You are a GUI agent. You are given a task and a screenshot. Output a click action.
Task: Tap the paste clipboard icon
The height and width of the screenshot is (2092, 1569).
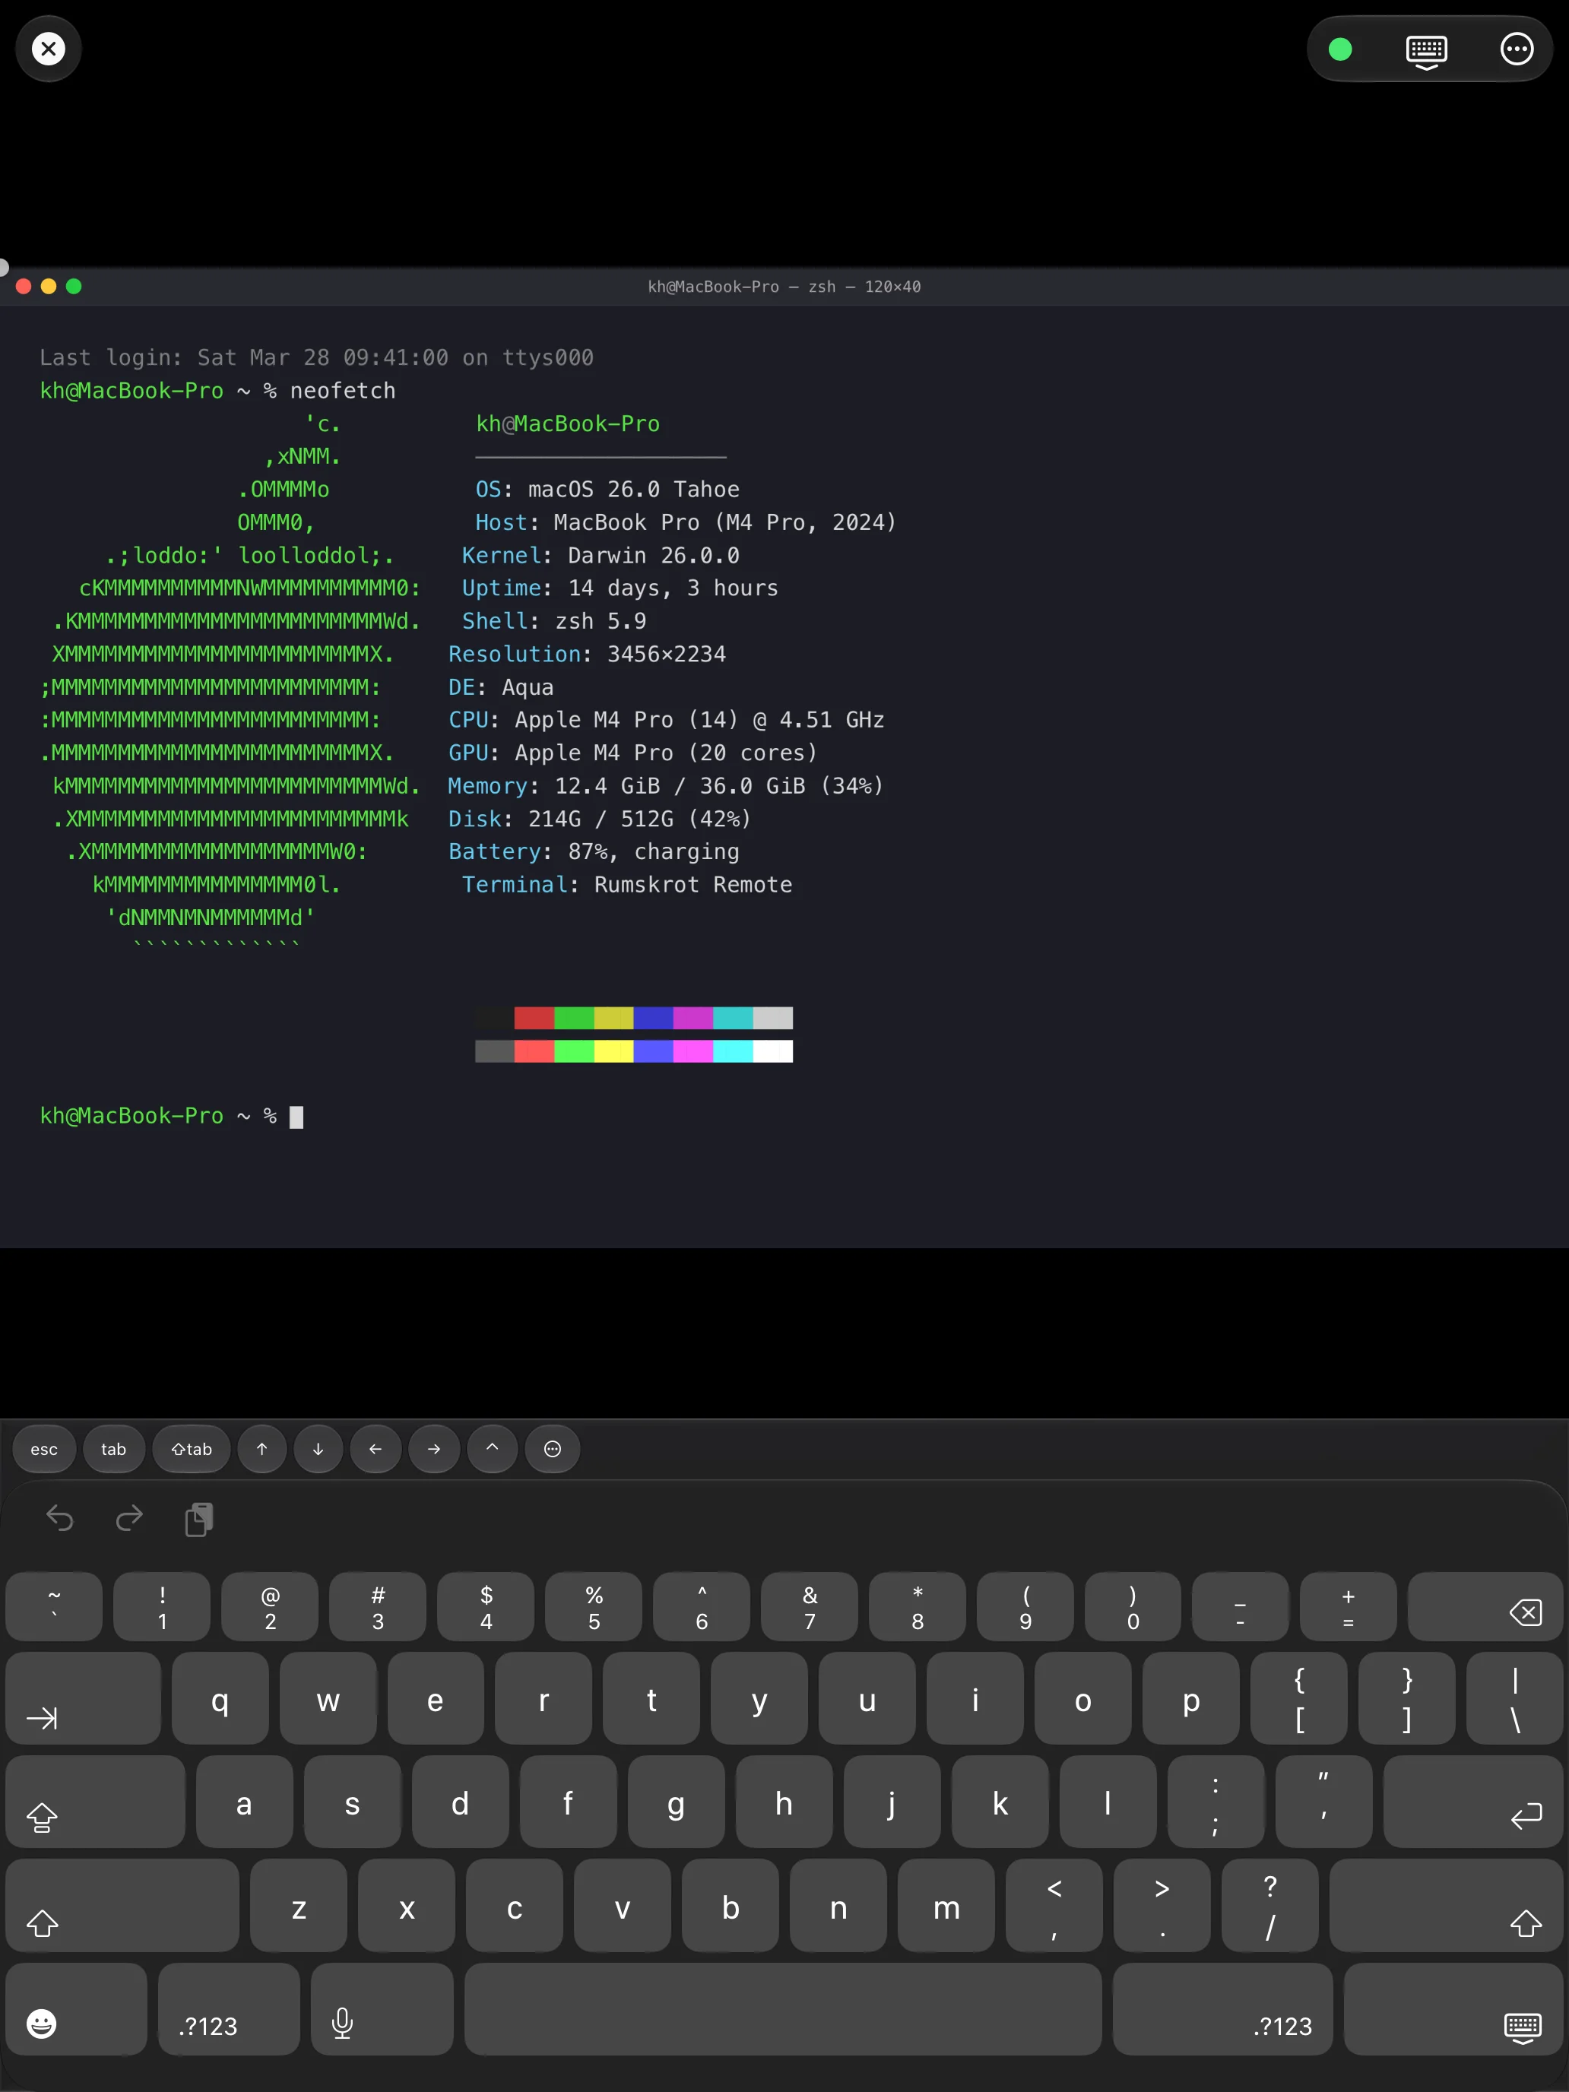[x=198, y=1519]
